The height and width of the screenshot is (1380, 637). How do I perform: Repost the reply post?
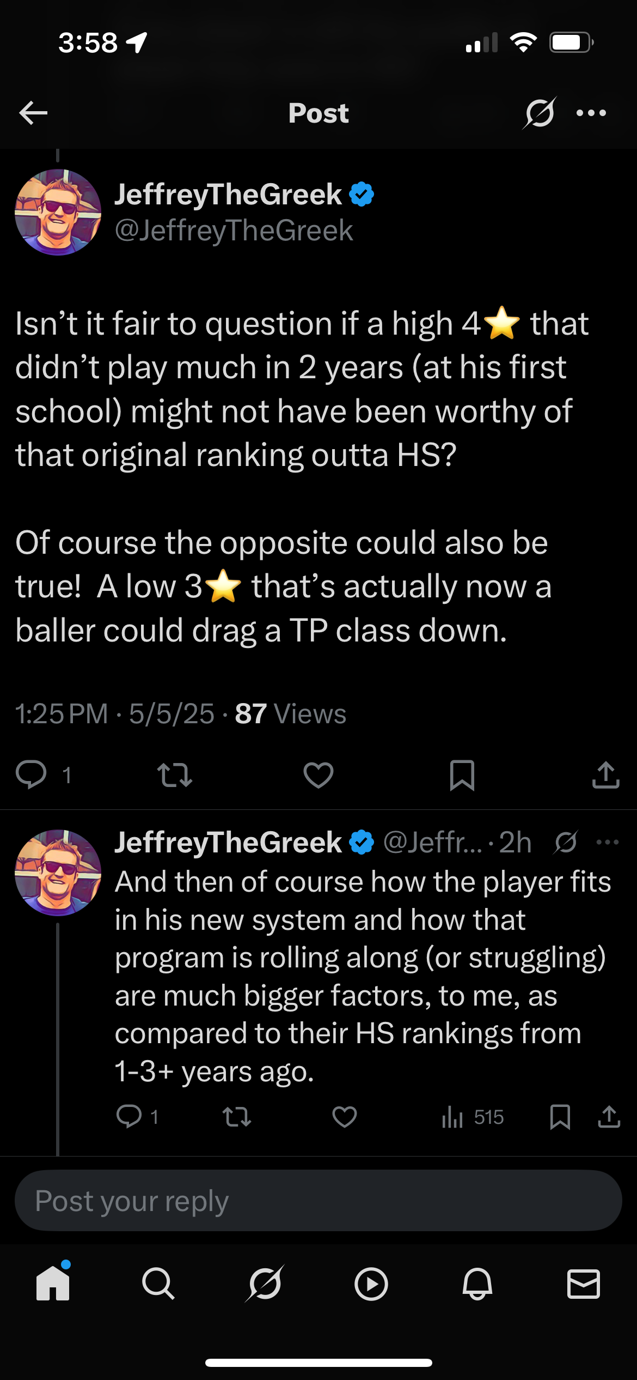[237, 1117]
